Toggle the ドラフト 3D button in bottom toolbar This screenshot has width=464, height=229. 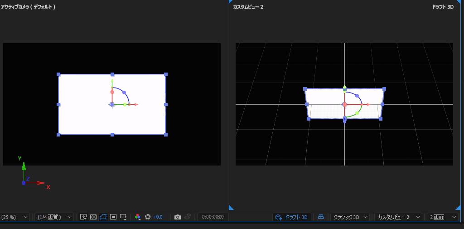click(292, 217)
